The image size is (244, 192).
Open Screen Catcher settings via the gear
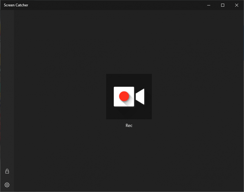pyautogui.click(x=7, y=185)
